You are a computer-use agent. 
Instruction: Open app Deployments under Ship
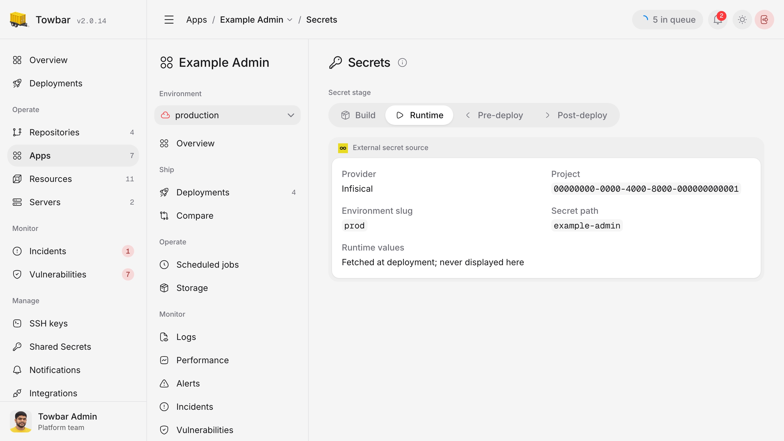[227, 192]
